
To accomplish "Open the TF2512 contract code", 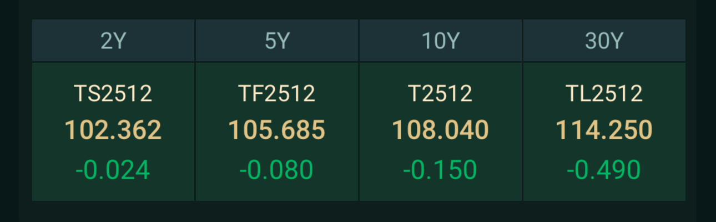I will tap(277, 94).
